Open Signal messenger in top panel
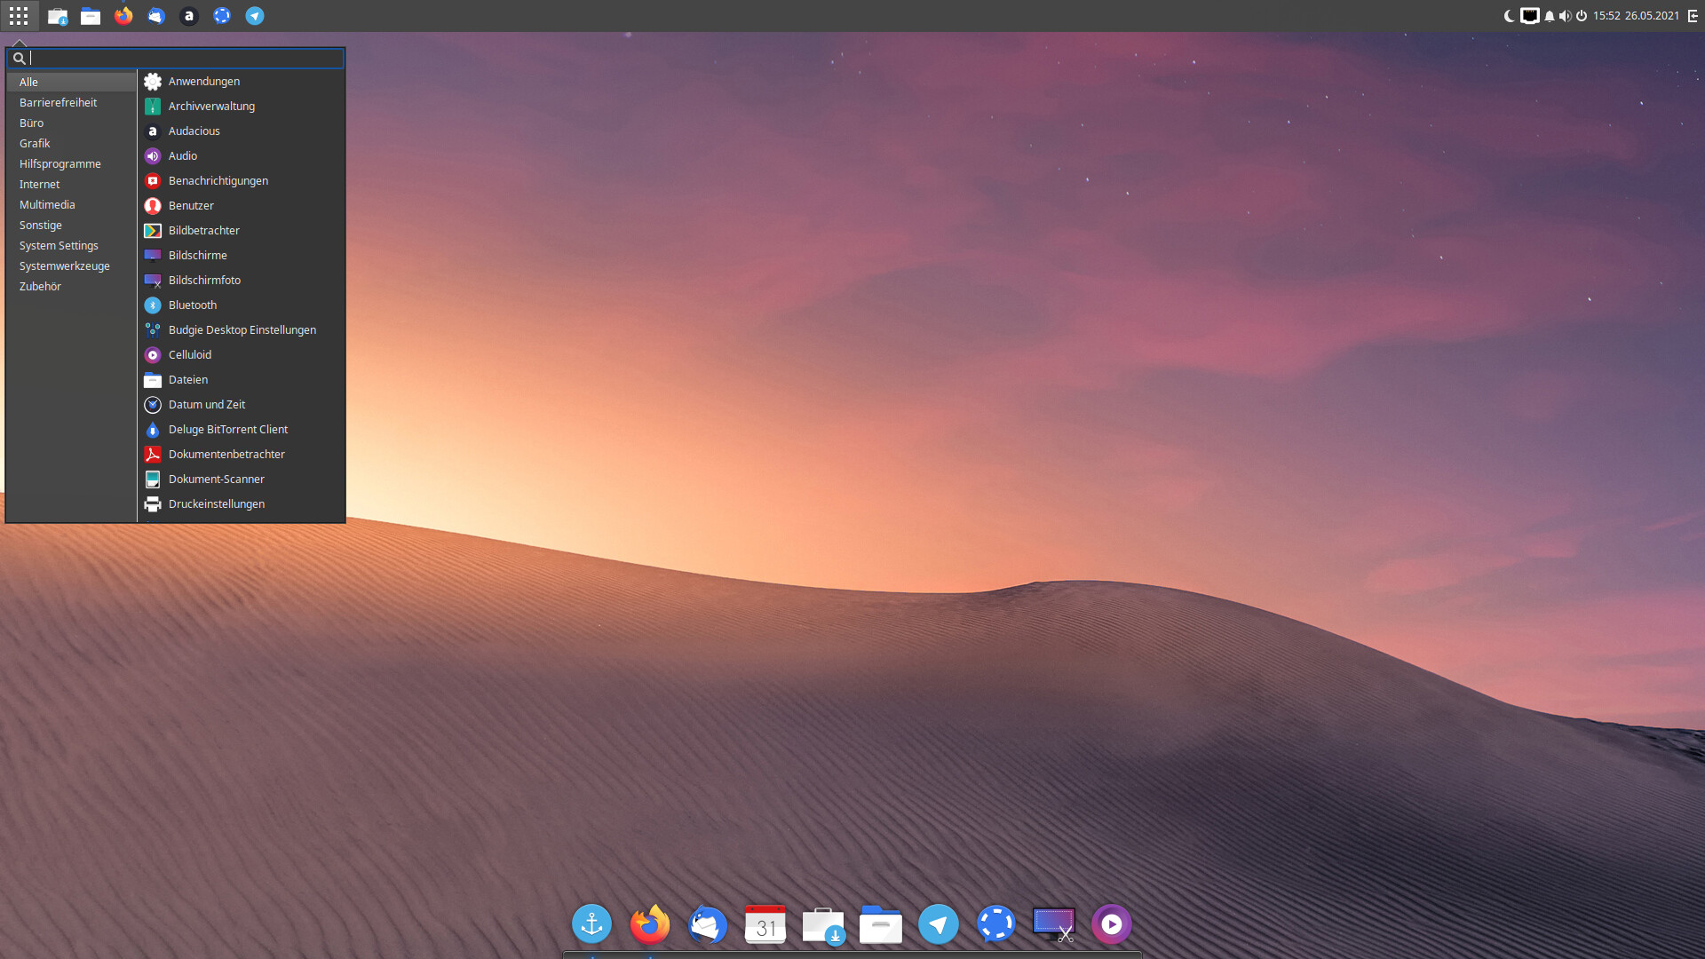The width and height of the screenshot is (1705, 959). [222, 16]
